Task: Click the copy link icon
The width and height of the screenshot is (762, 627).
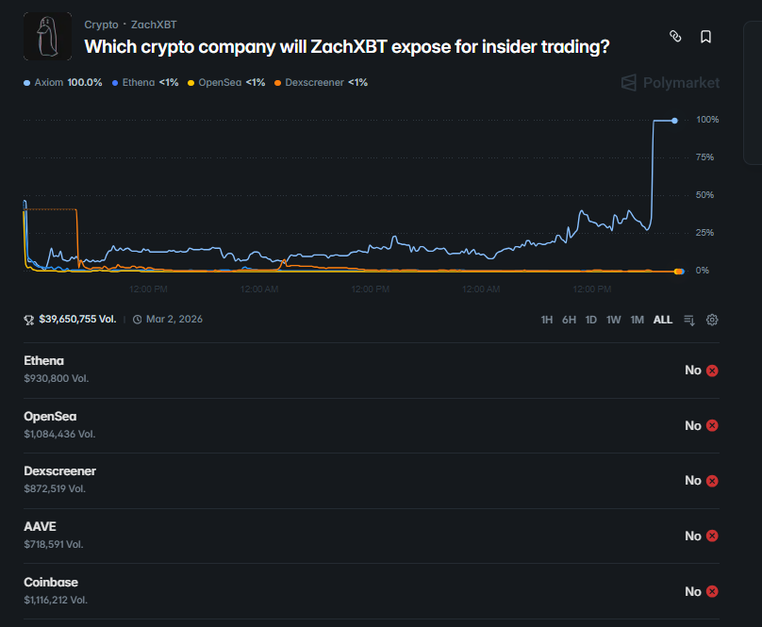Action: (675, 37)
